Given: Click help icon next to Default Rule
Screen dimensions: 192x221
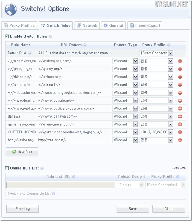Looking at the screenshot, I should tap(30, 53).
